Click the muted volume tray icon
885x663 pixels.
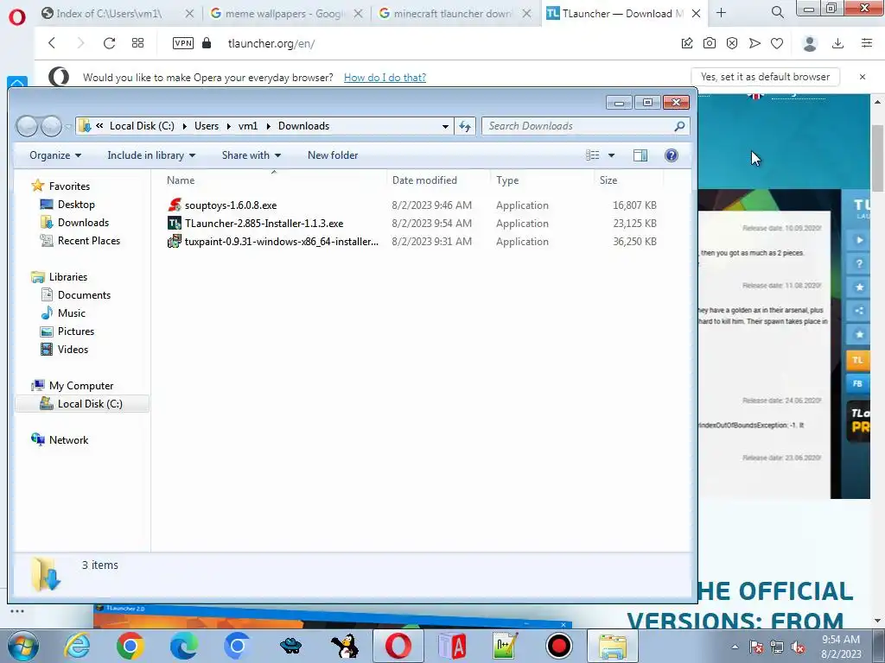pyautogui.click(x=798, y=647)
